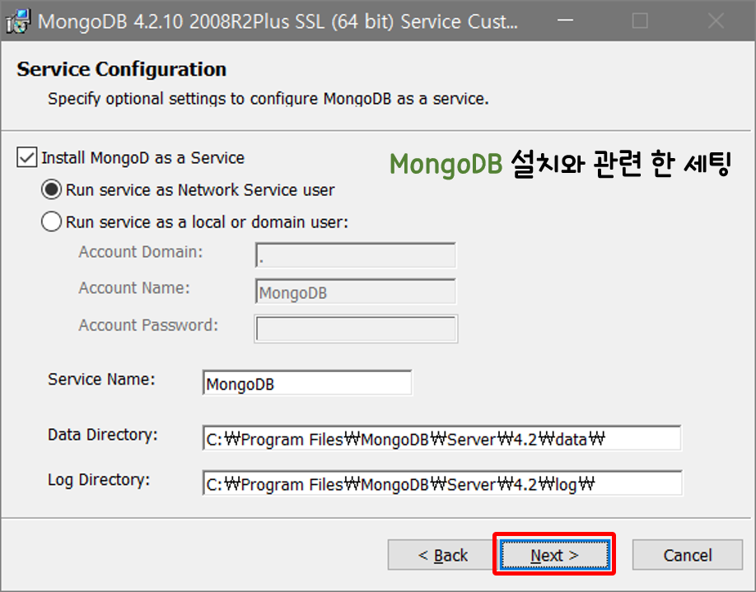The image size is (756, 592).
Task: Click the MongoDB installer title bar icon
Action: point(18,21)
